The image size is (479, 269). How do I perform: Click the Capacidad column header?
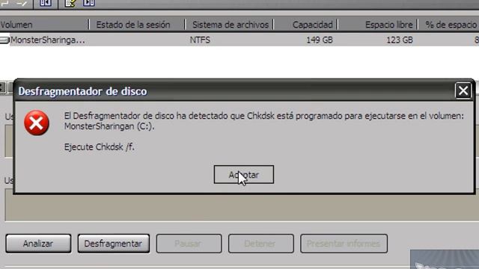305,25
